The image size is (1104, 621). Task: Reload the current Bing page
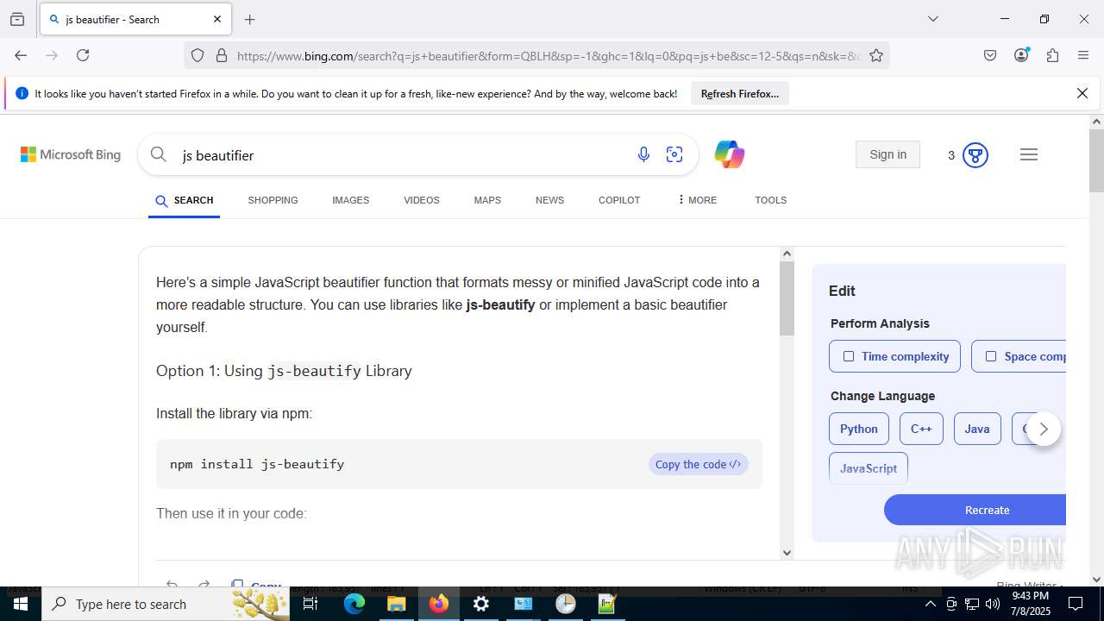[83, 55]
